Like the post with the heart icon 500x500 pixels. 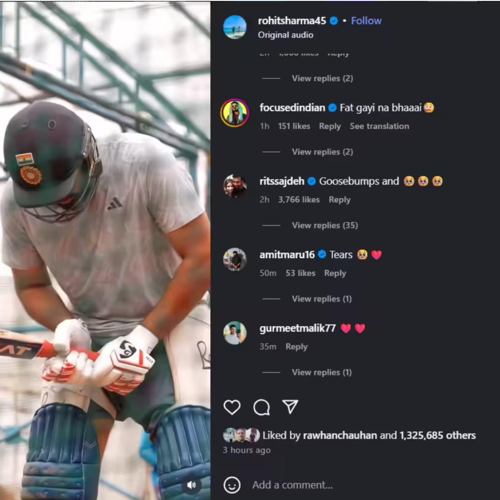tap(232, 407)
